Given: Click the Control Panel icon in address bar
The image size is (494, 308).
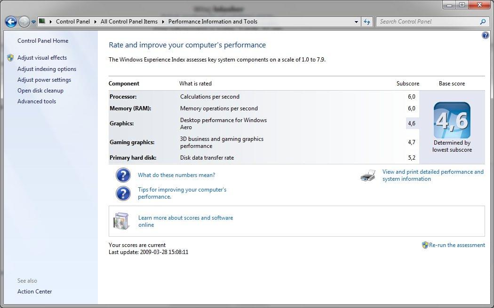Looking at the screenshot, I should coord(42,22).
